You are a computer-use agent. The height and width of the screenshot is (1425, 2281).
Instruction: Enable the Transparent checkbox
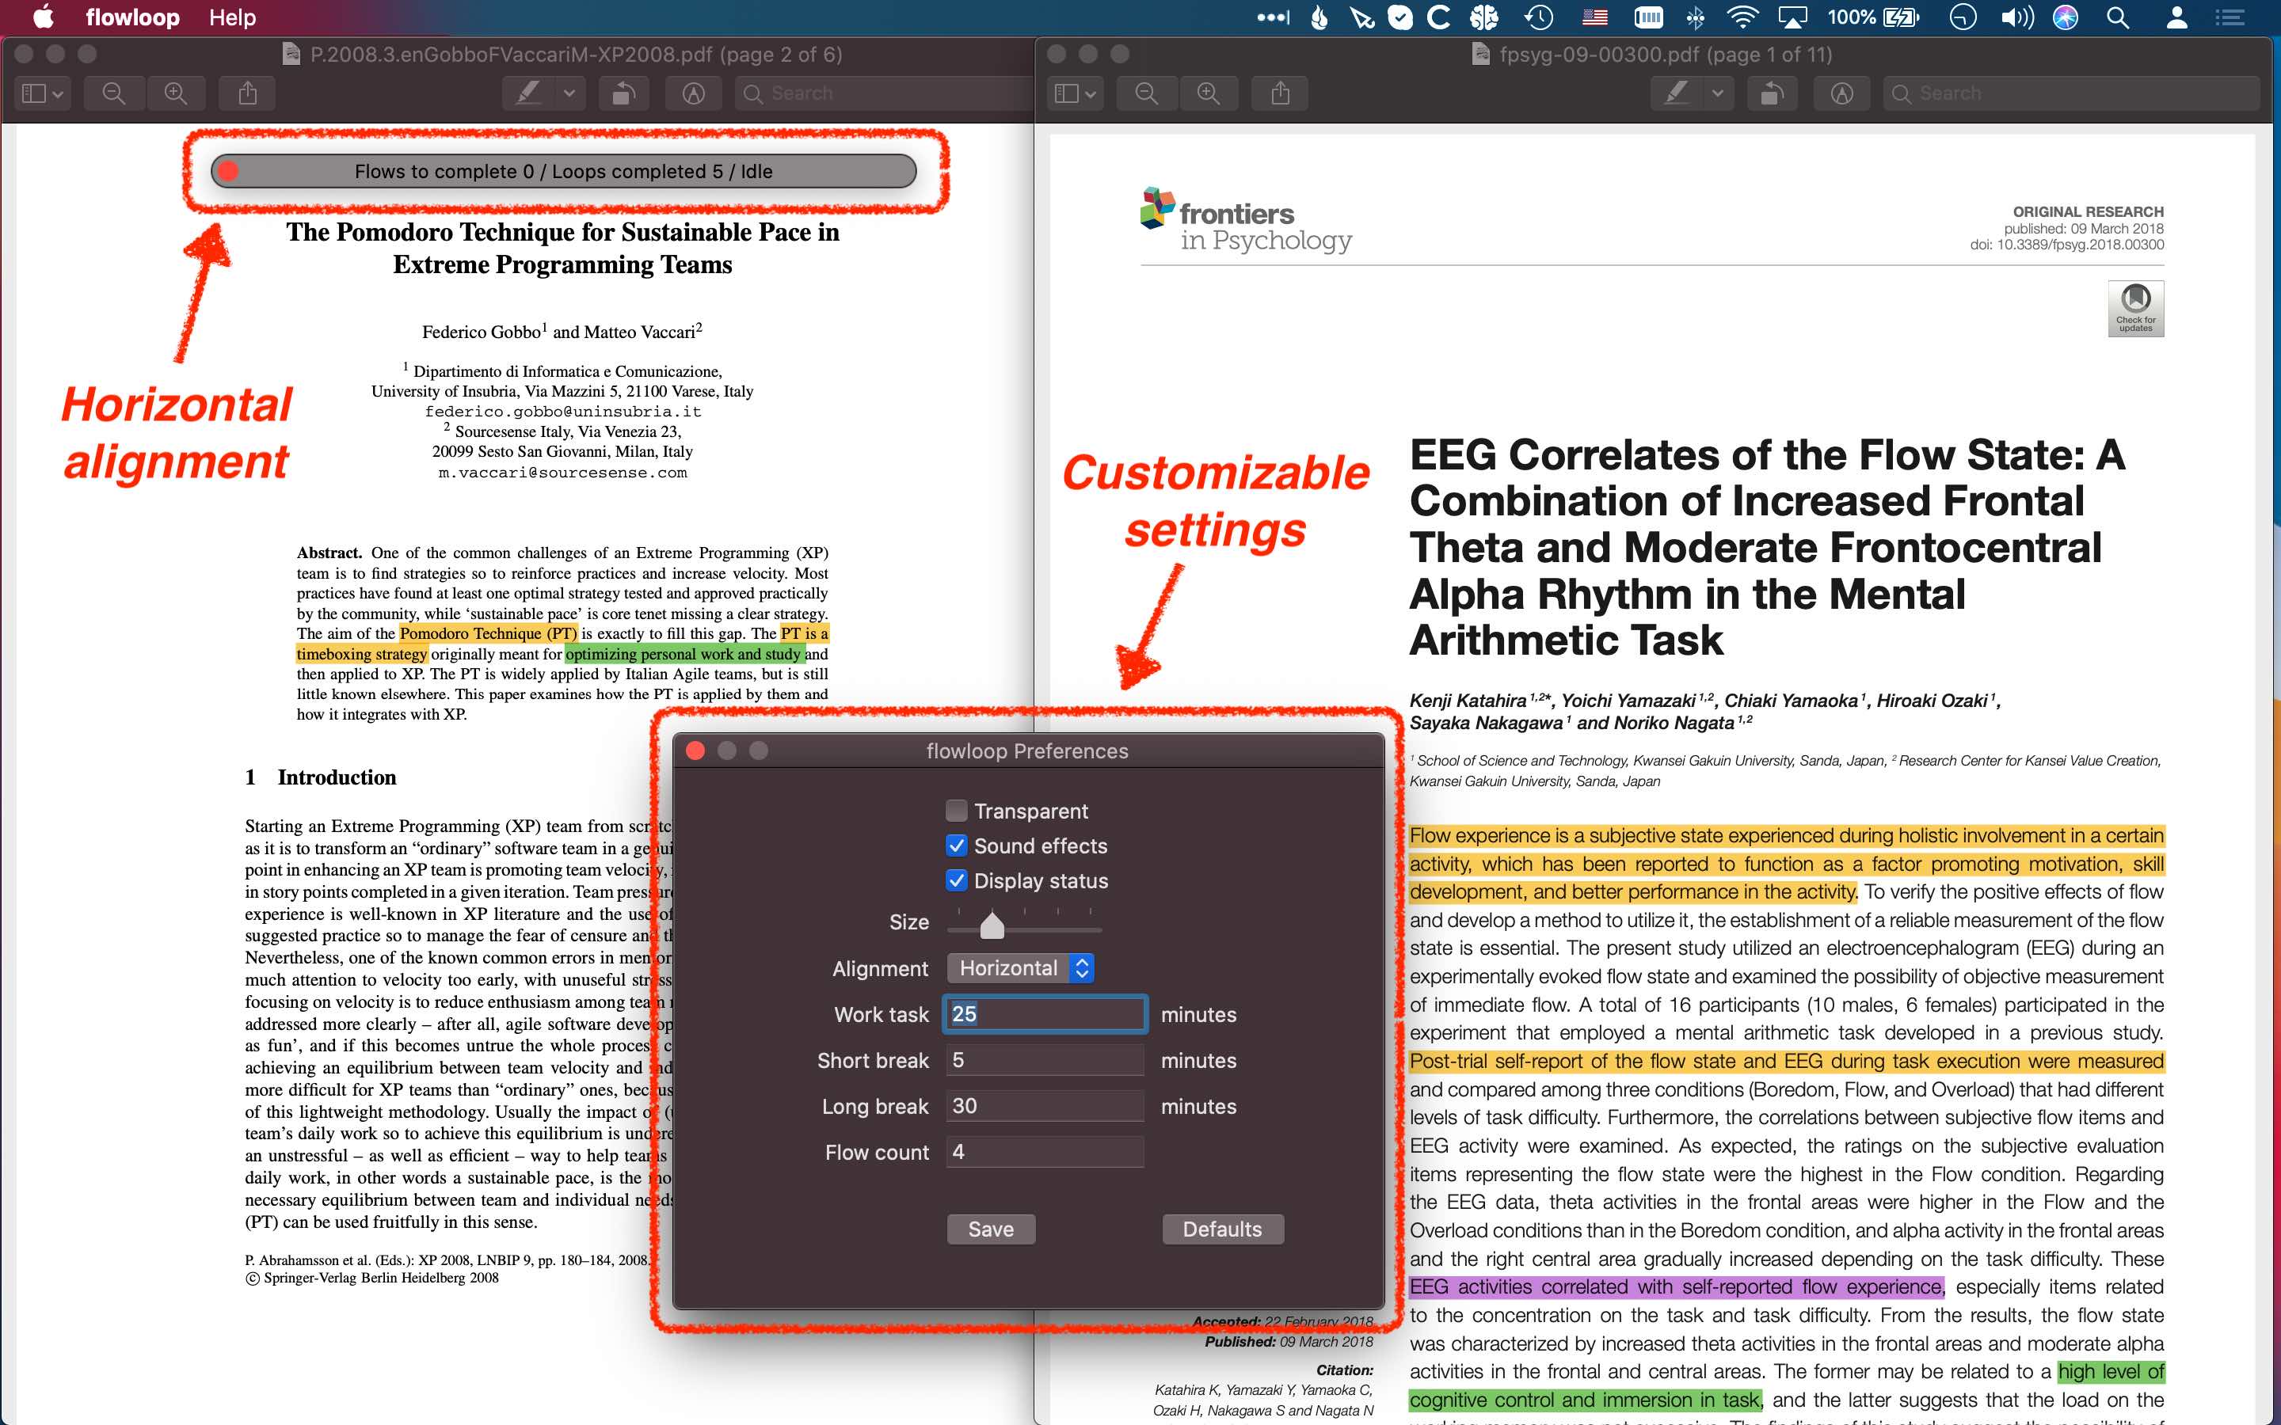(x=957, y=811)
